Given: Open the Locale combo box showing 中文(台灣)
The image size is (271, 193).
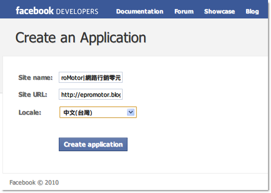Looking at the screenshot, I should coord(98,112).
